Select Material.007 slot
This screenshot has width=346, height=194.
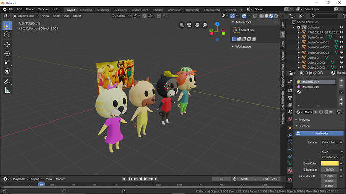316,82
